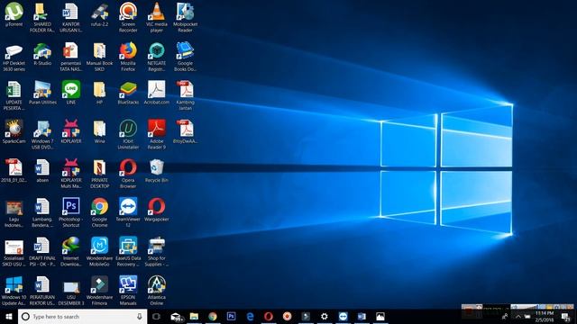
Task: Launch Internet Download Manager shortcut
Action: tap(70, 252)
